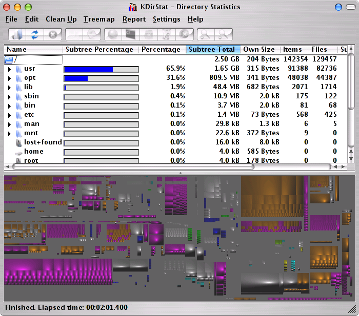This screenshot has width=359, height=316.
Task: Sort by Subtree Total column header
Action: pos(212,50)
